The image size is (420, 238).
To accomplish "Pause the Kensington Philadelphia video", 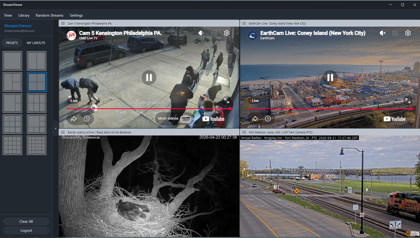I will [149, 77].
